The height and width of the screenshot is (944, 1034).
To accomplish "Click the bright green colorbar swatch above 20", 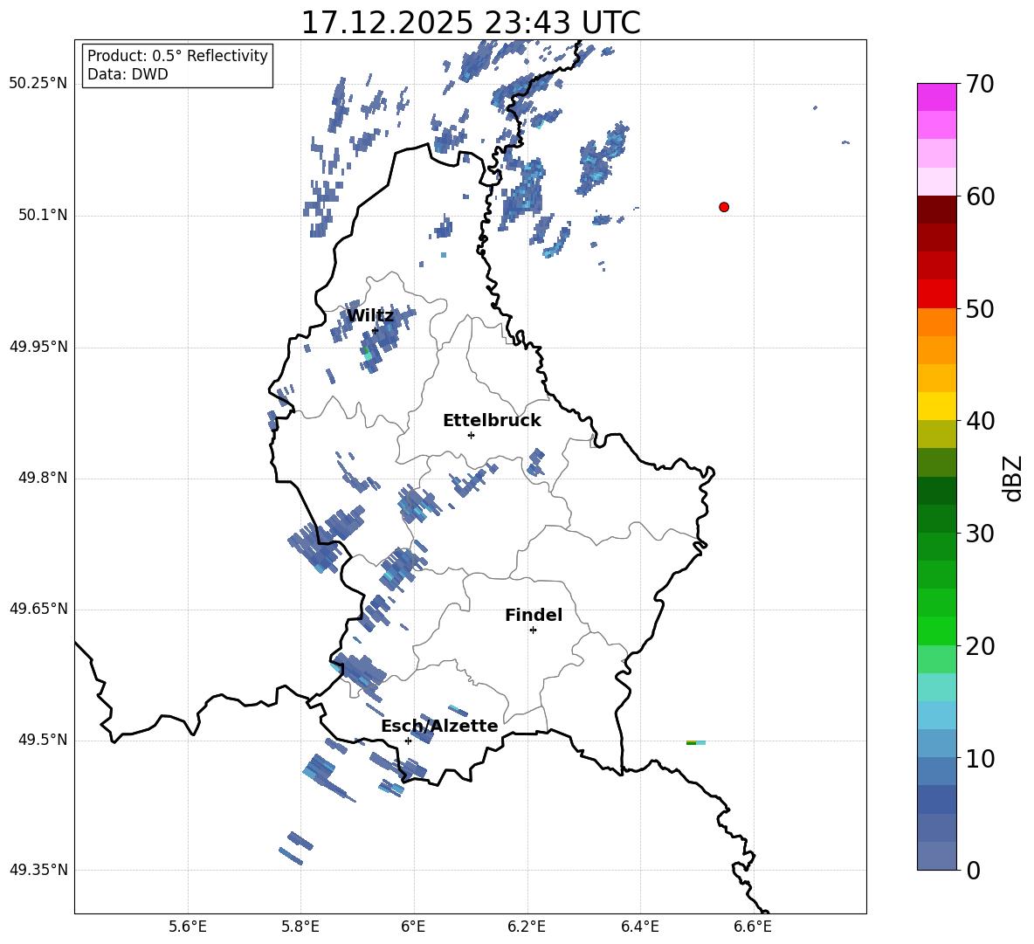I will pos(936,630).
